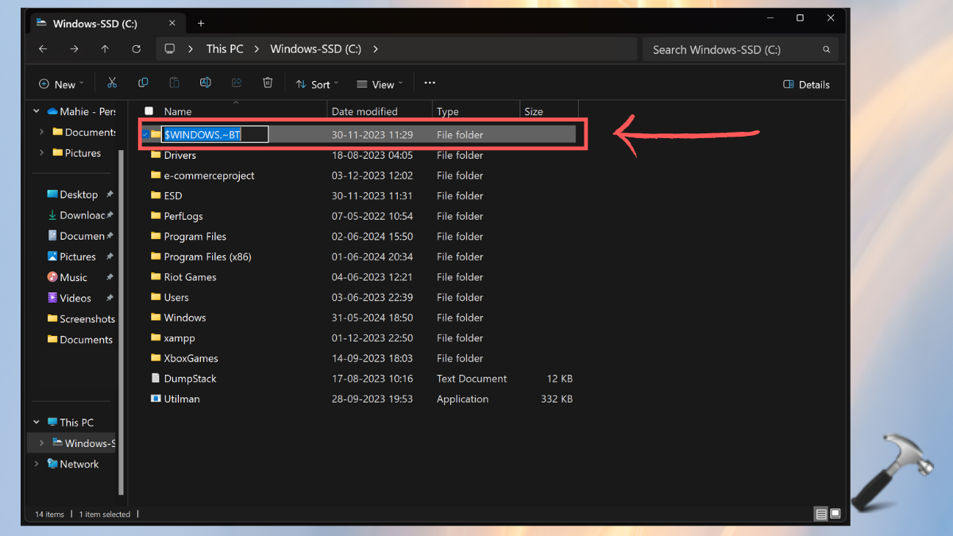The width and height of the screenshot is (953, 536).
Task: Click the This PC monitor icon in address bar
Action: point(170,49)
